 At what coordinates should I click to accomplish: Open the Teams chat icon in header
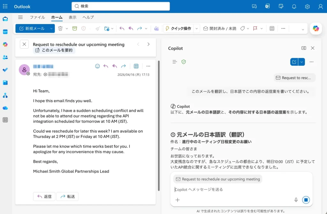coord(254,6)
